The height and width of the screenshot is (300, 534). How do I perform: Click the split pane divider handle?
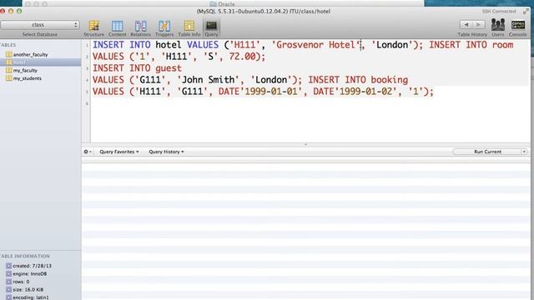tap(305, 144)
